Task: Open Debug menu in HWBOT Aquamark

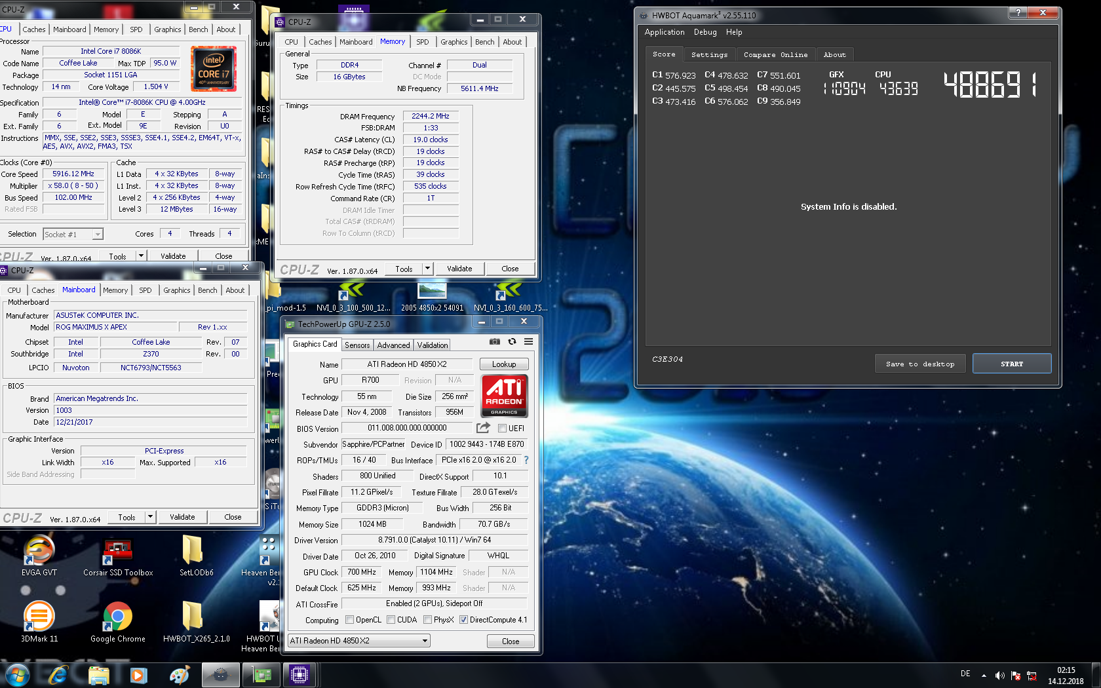Action: pyautogui.click(x=705, y=32)
